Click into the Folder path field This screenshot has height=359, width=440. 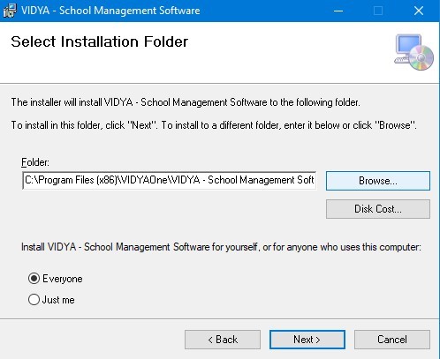pos(169,180)
